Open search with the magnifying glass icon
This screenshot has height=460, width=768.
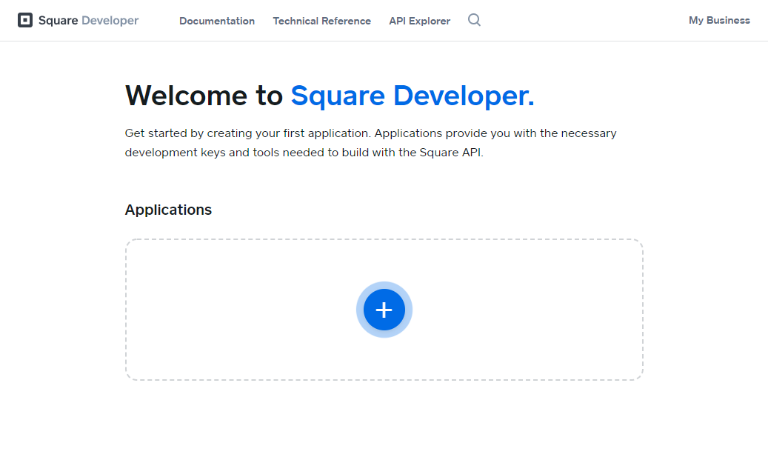click(x=474, y=20)
